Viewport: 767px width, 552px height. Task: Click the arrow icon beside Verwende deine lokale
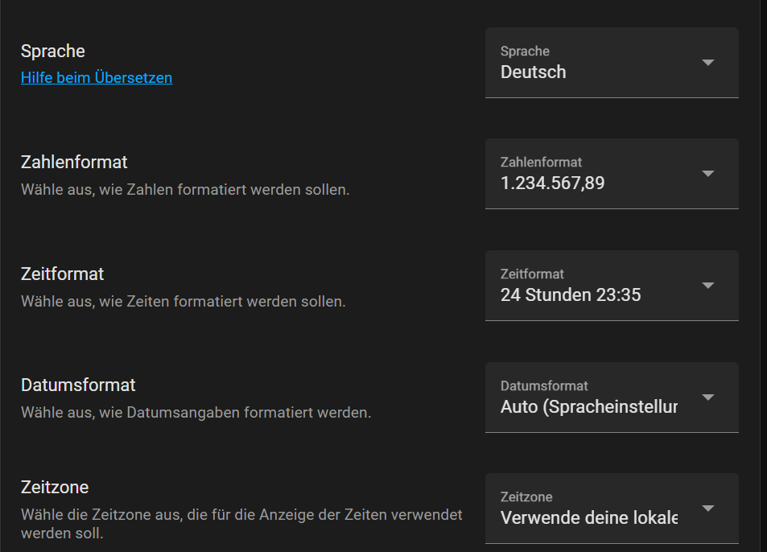coord(708,509)
